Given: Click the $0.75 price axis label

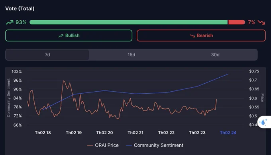Looking at the screenshot, I should [x=254, y=71].
